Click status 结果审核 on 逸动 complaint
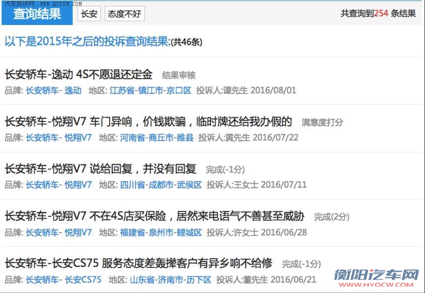The image size is (425, 293). coord(179,75)
